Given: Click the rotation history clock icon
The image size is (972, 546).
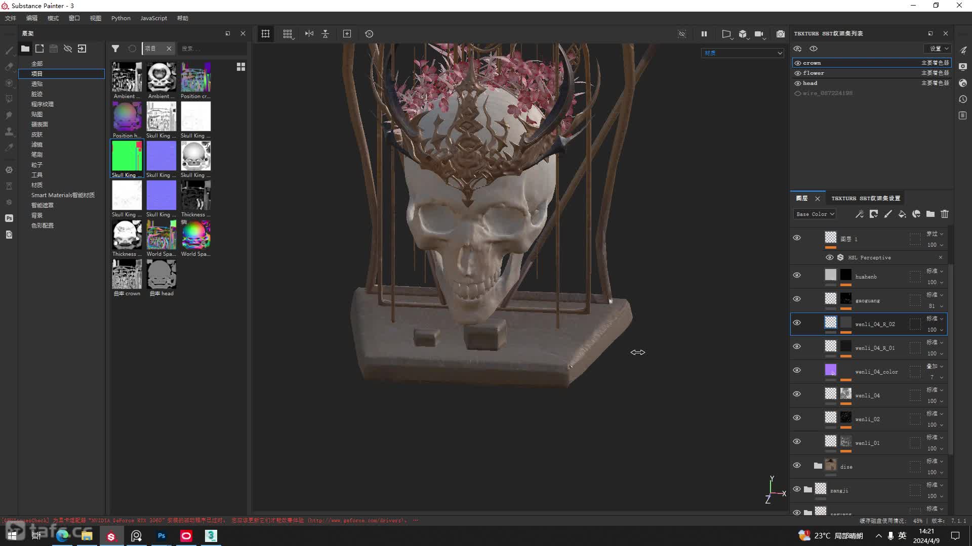Looking at the screenshot, I should tap(369, 34).
